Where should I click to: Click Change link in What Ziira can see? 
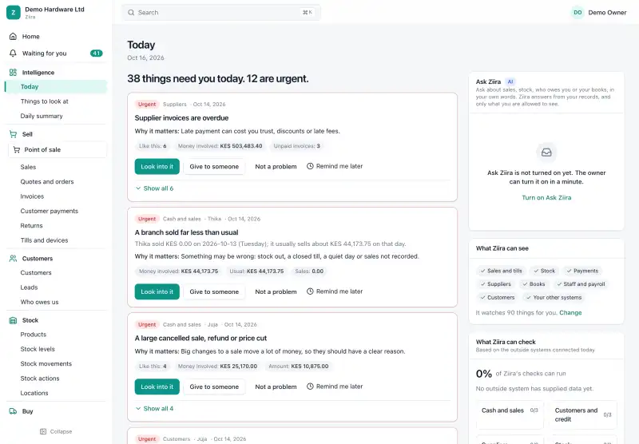pos(570,313)
